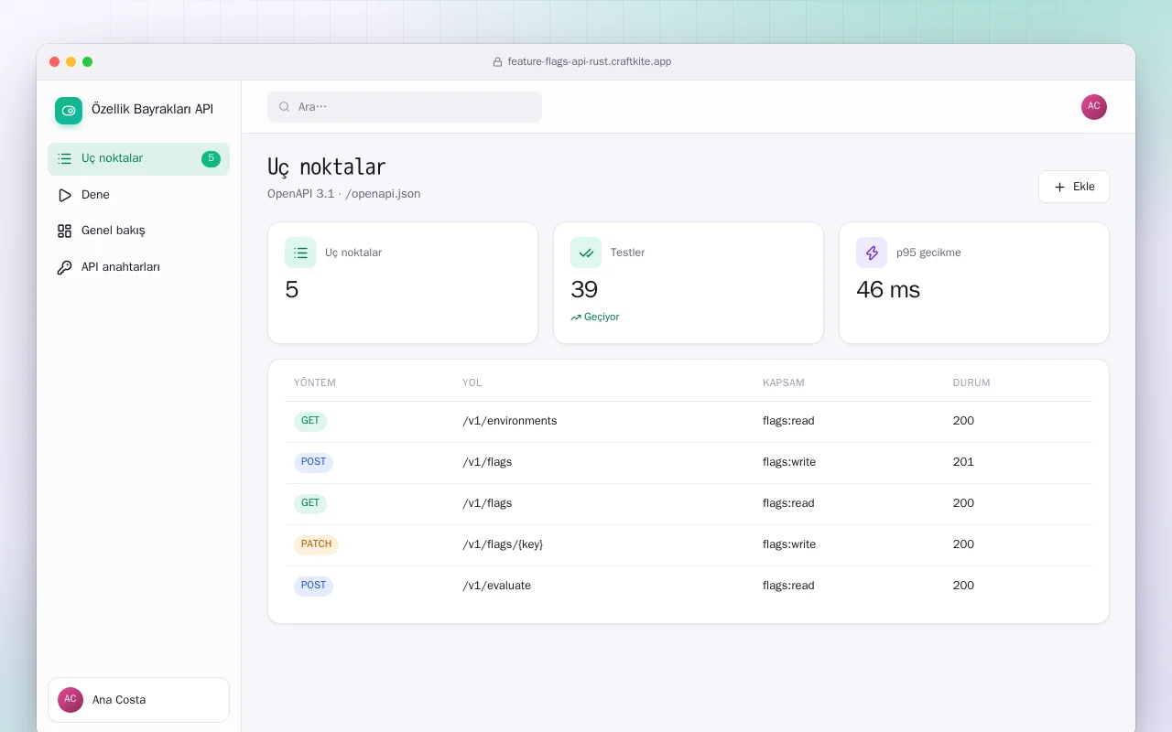Click the Ekle button

click(x=1074, y=187)
